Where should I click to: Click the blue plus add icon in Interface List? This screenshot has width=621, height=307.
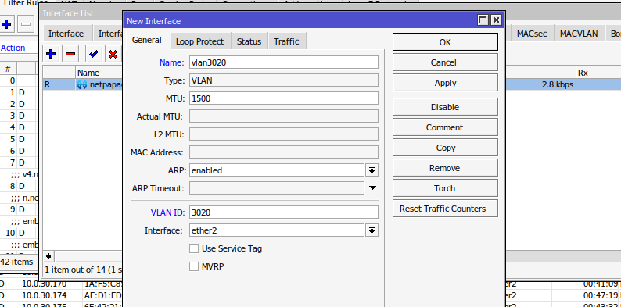coord(51,54)
